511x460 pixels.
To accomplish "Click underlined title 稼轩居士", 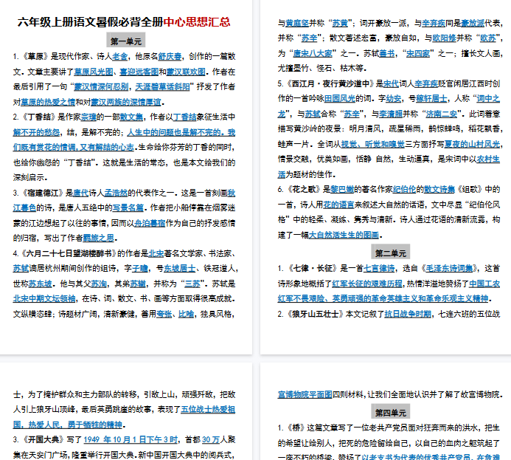I will point(431,99).
